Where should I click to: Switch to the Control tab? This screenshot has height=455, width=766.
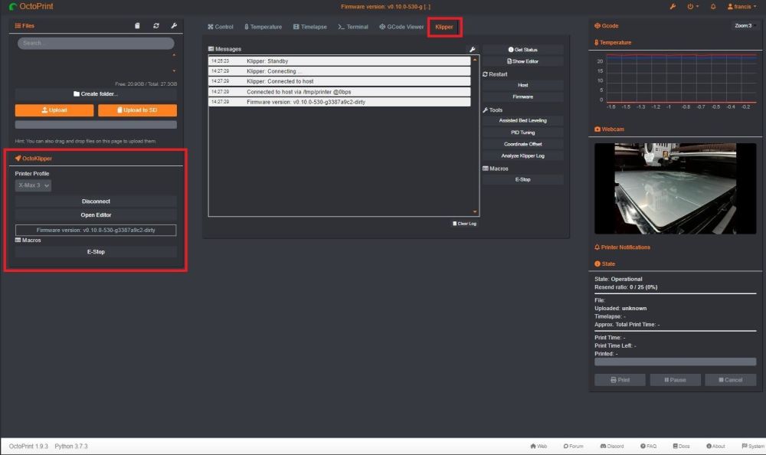pyautogui.click(x=221, y=27)
